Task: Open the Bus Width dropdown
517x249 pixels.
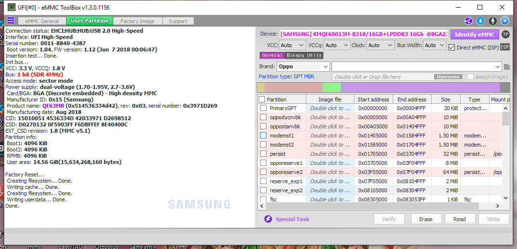Action: pos(435,45)
